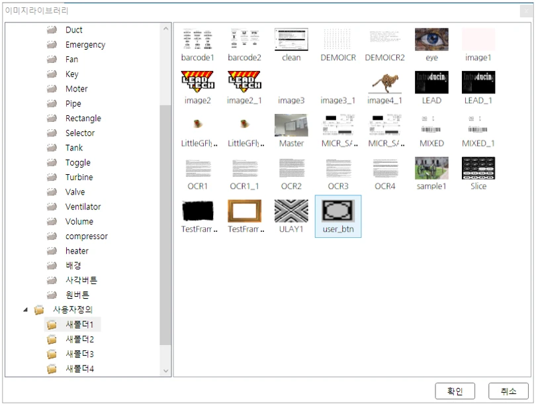
Task: Open the Moter folder
Action: point(77,89)
